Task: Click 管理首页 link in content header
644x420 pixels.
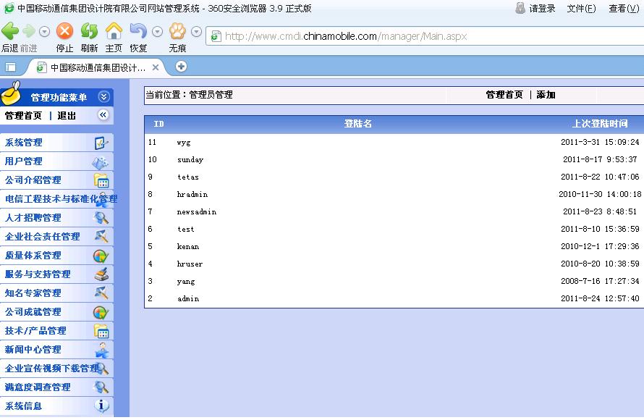Action: point(504,95)
